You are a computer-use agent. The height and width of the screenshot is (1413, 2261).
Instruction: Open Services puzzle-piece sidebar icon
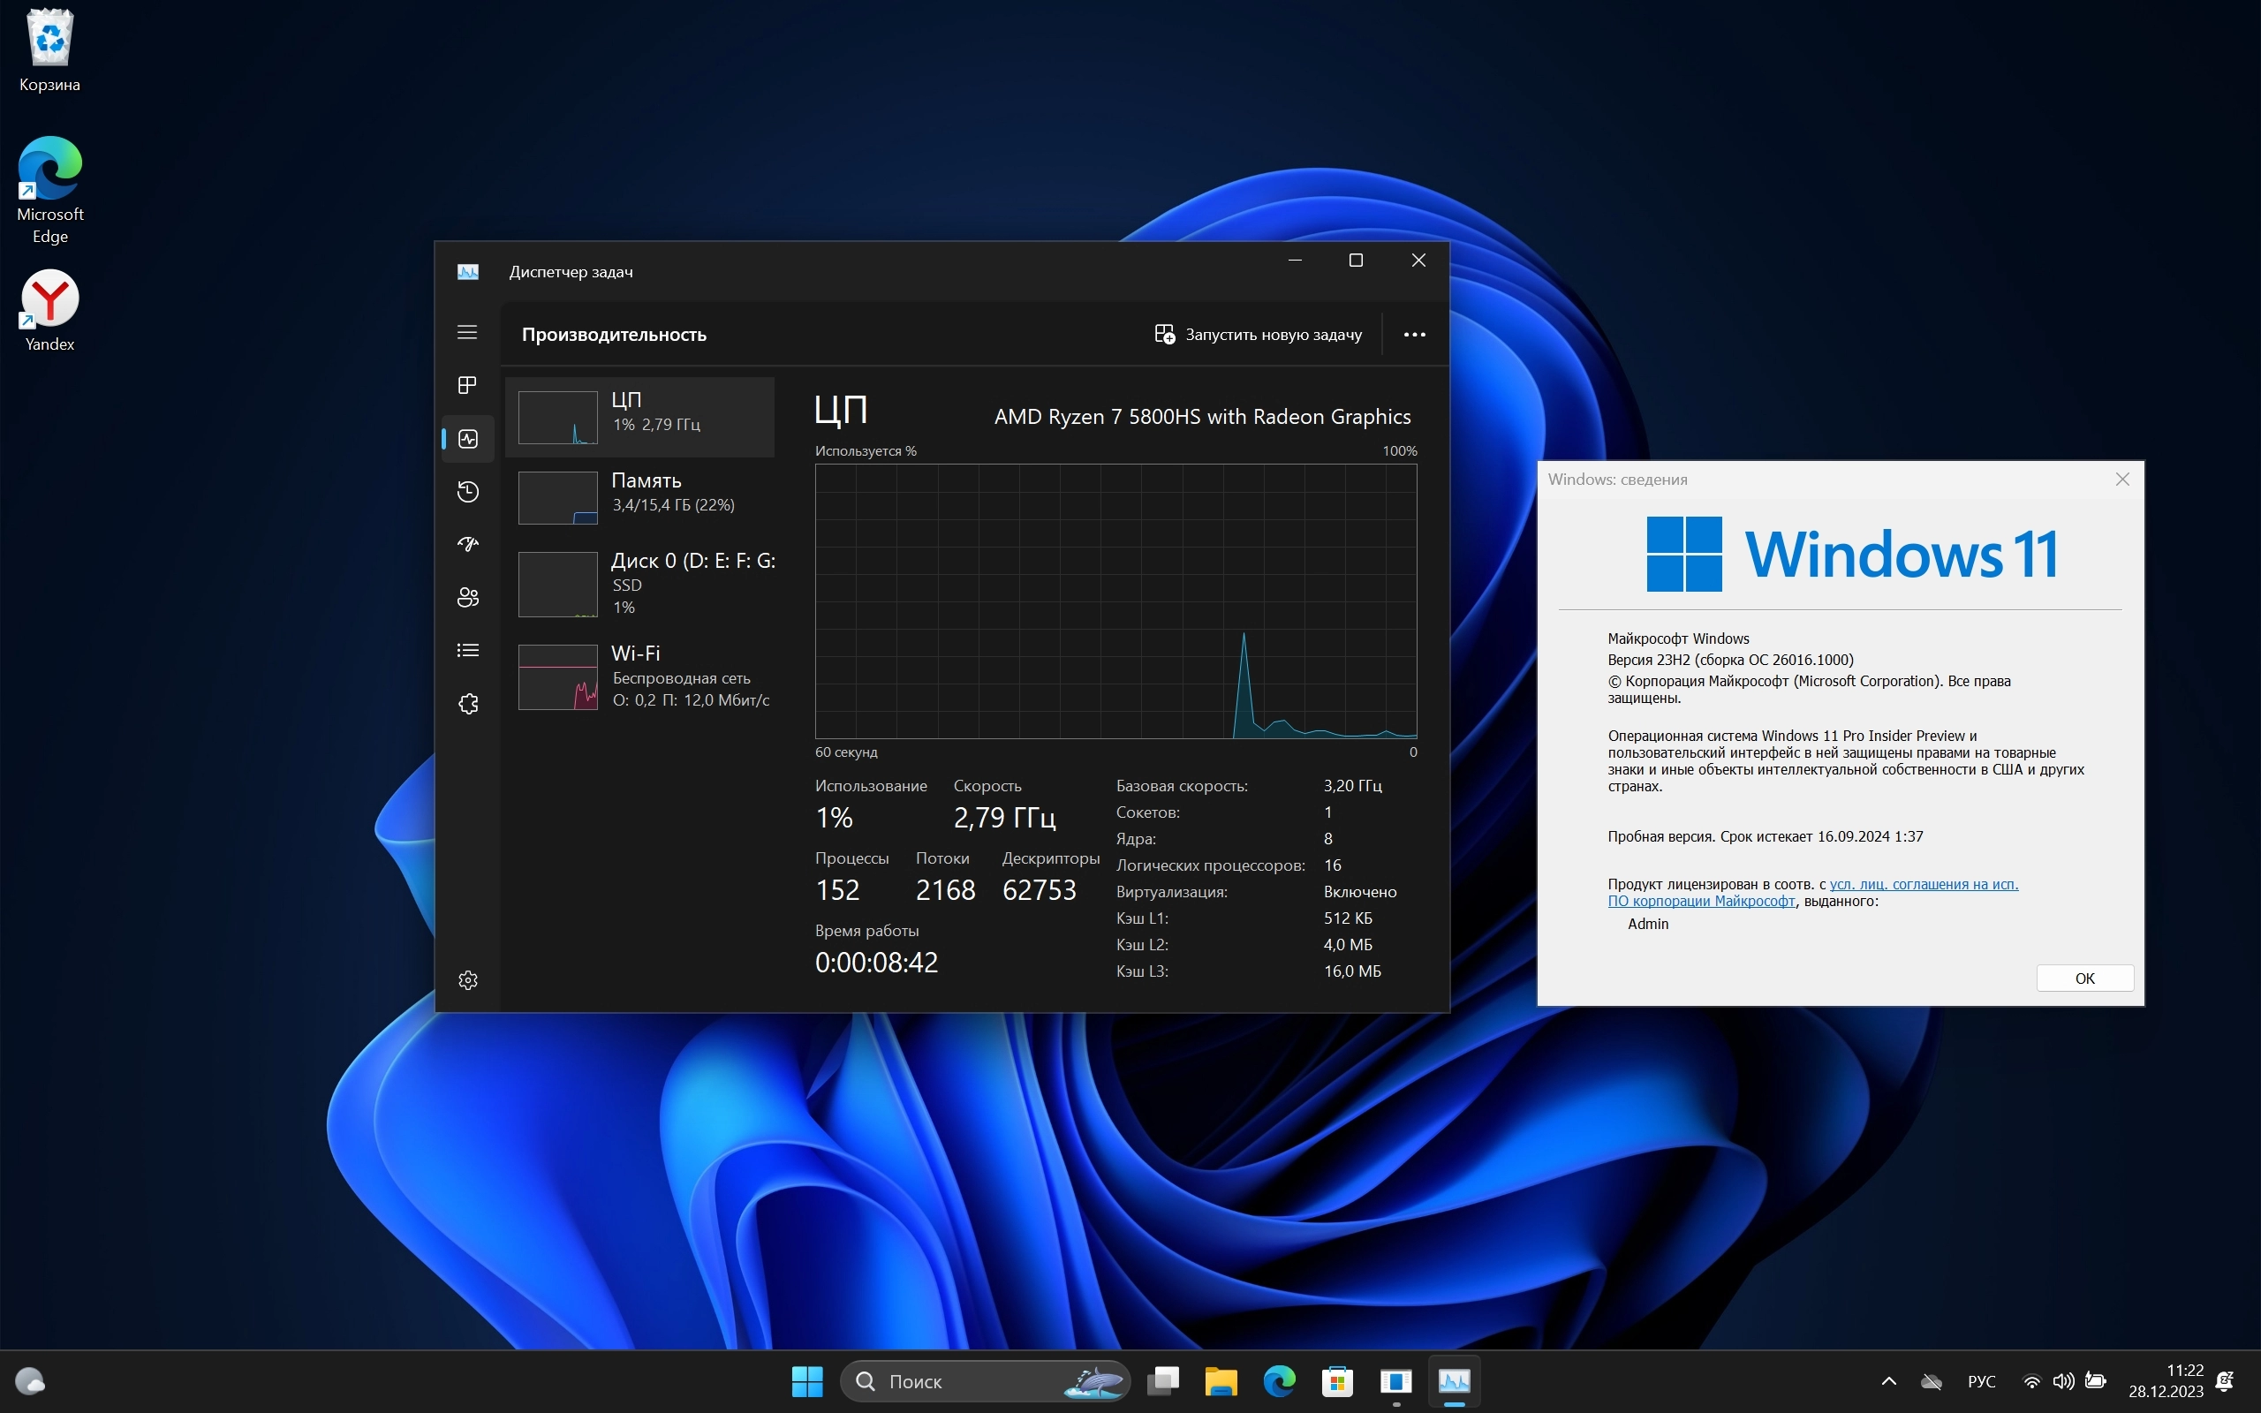(467, 704)
